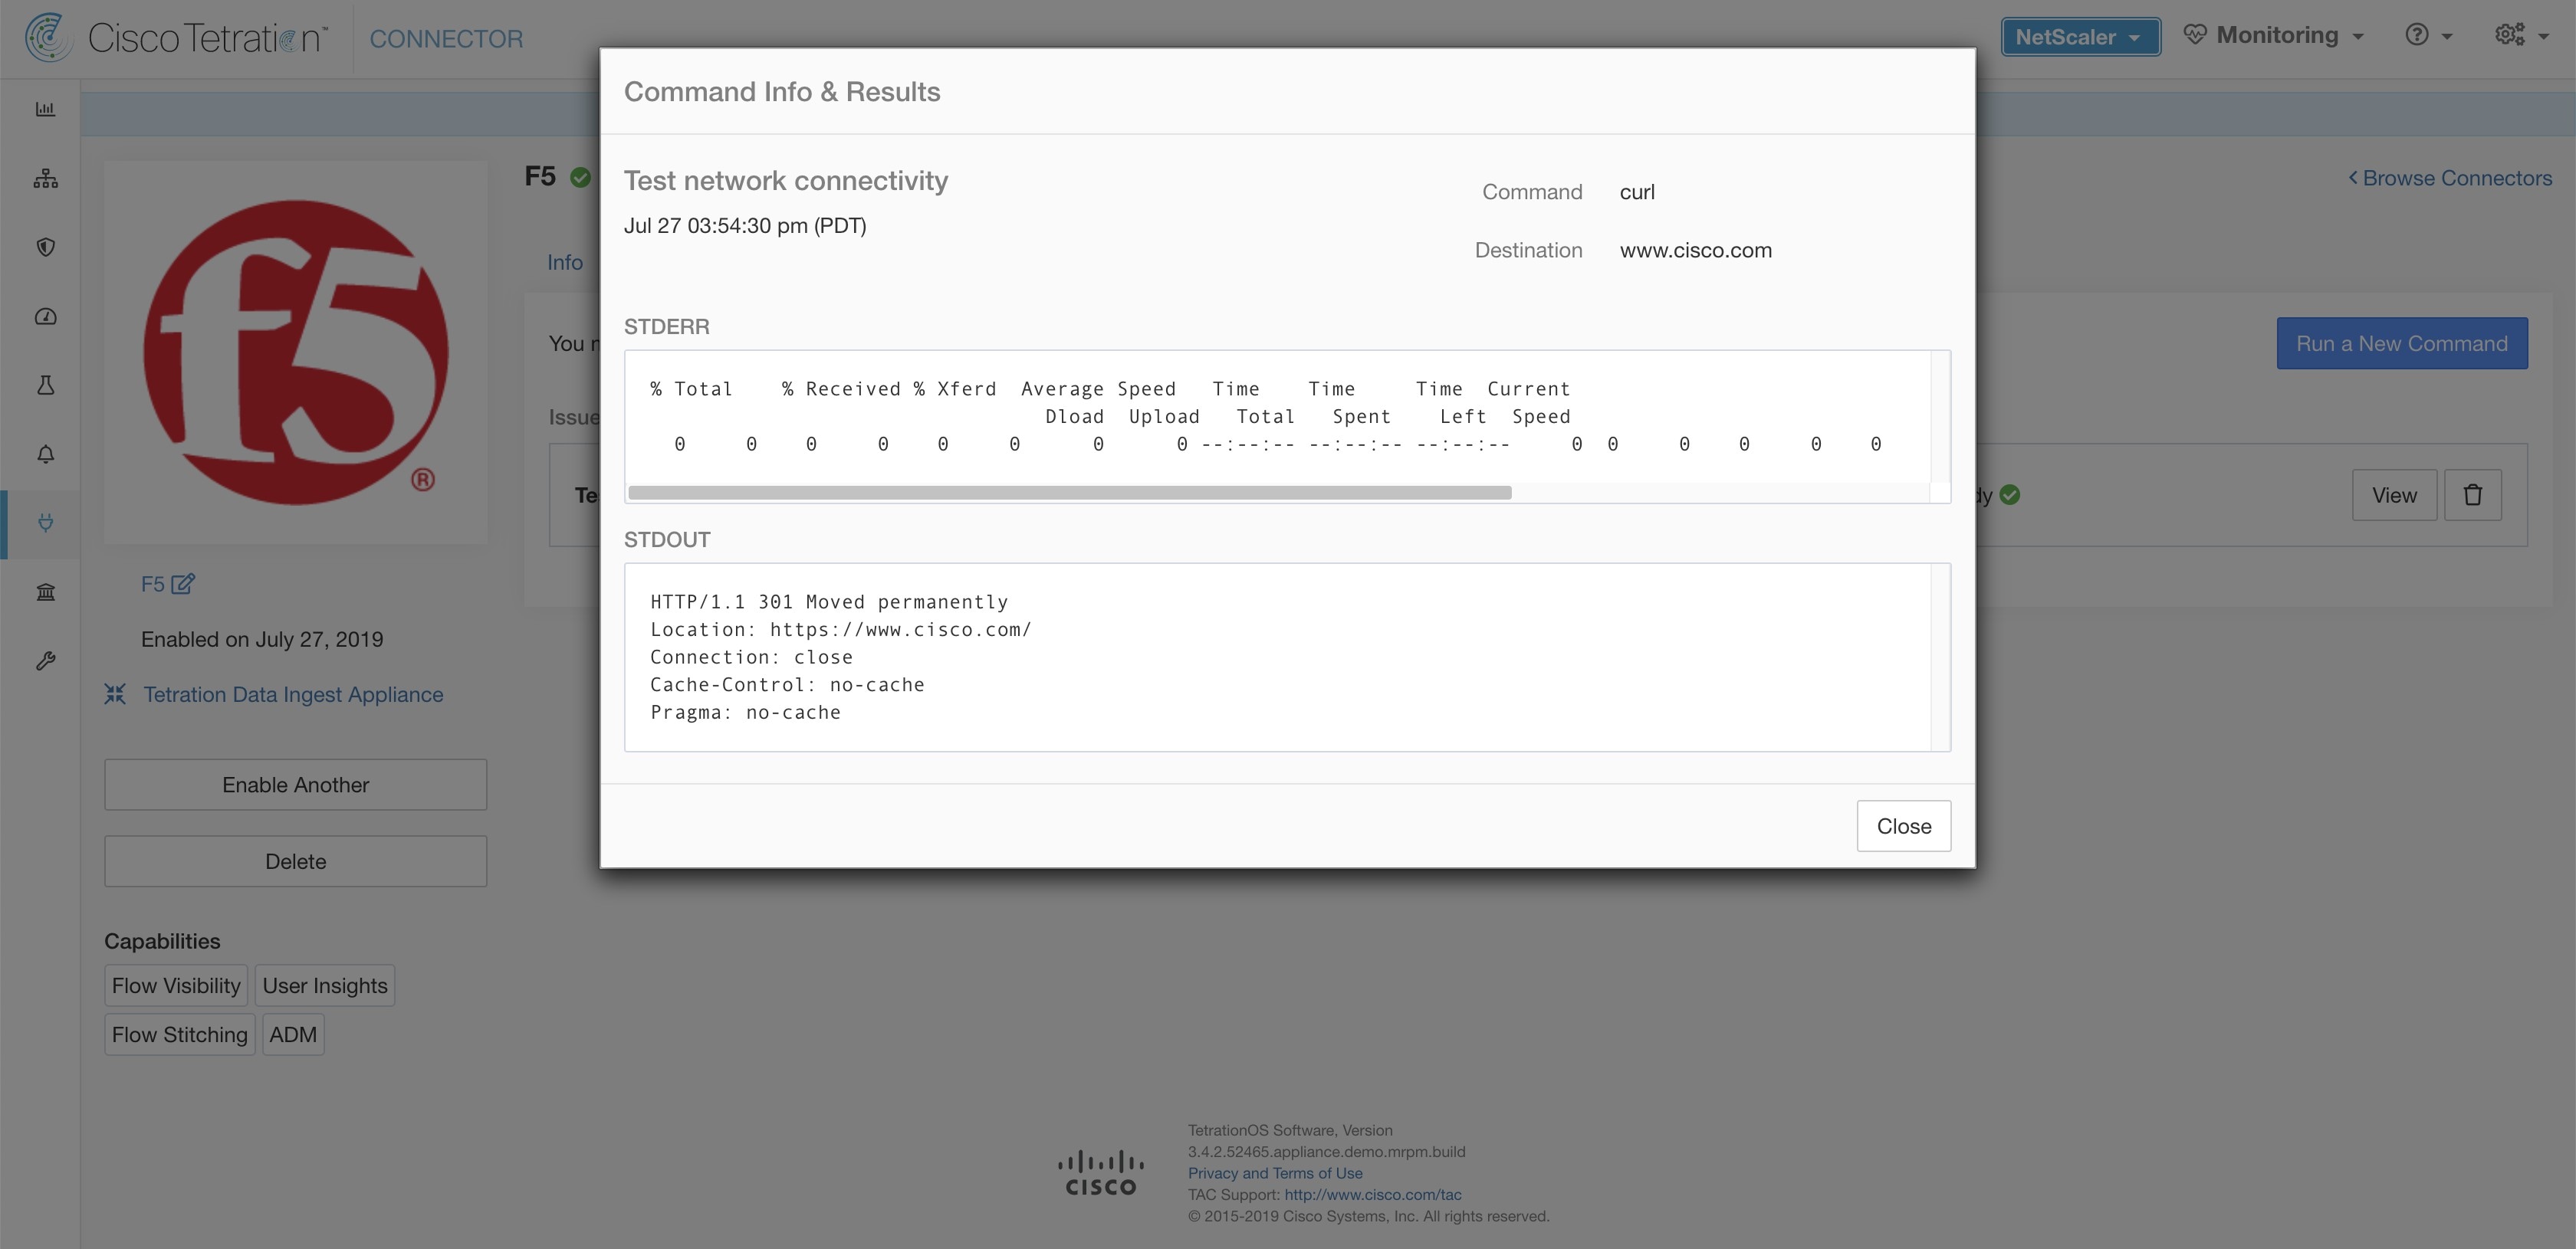The image size is (2576, 1249).
Task: Click the Tetration Data Ingest Appliance link
Action: click(292, 693)
